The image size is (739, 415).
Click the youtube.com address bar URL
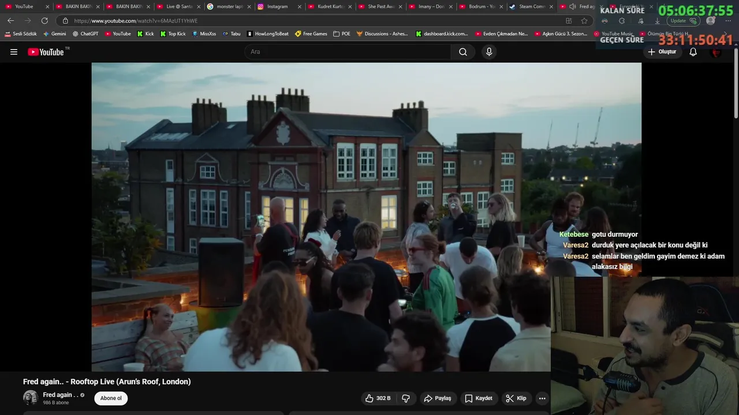pyautogui.click(x=136, y=21)
